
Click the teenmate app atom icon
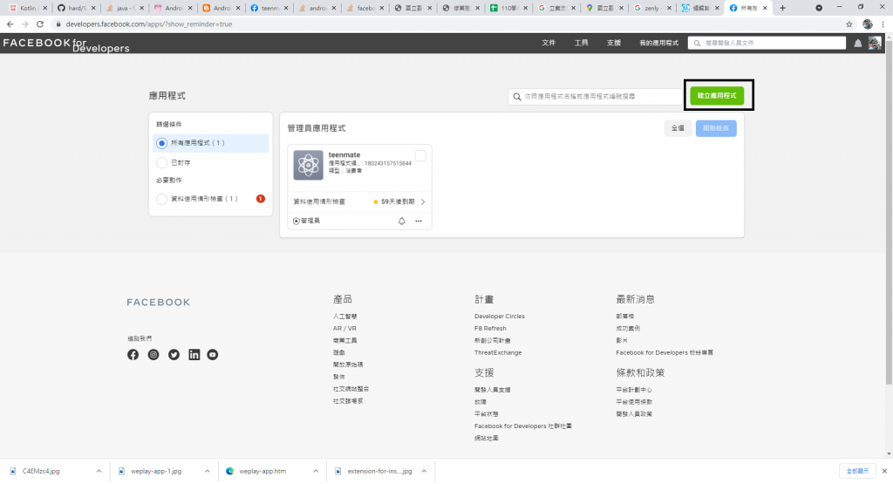point(308,165)
